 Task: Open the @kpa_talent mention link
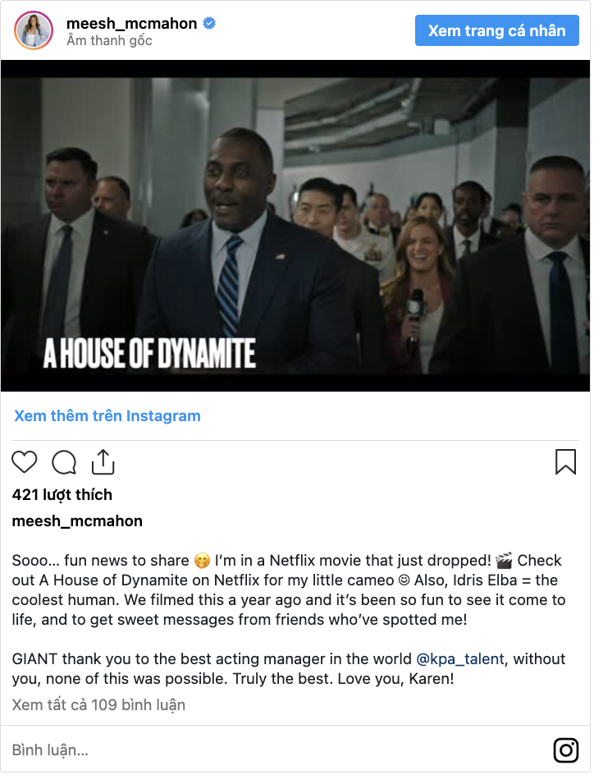coord(460,659)
